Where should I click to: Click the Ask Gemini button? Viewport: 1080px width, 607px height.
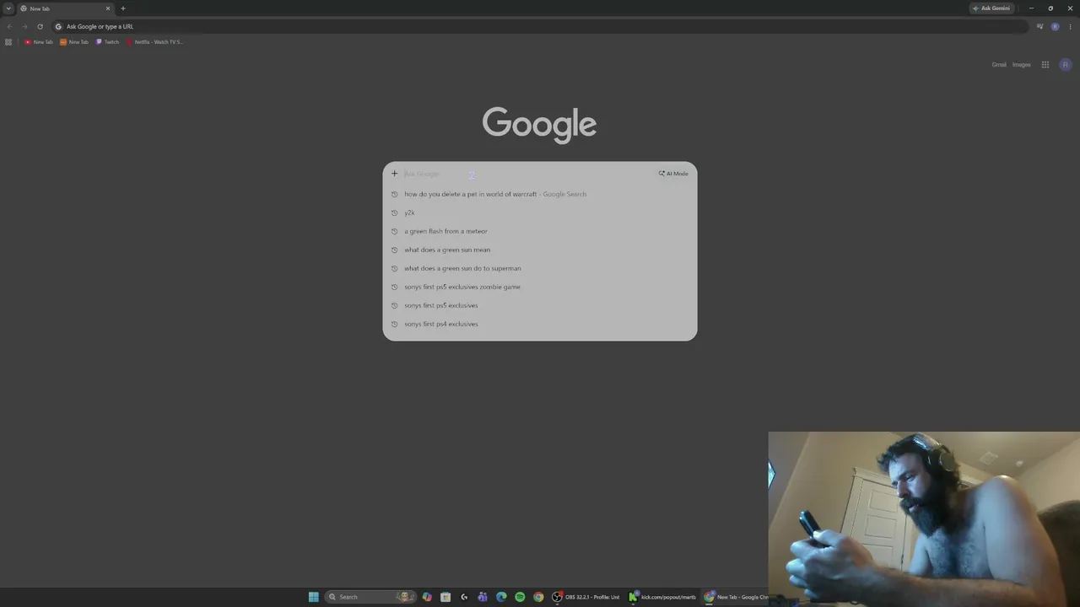991,8
